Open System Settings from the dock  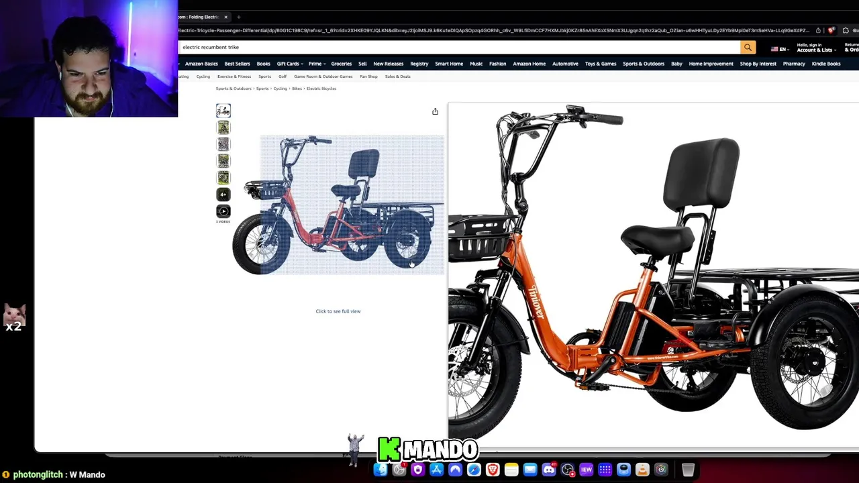pos(399,470)
